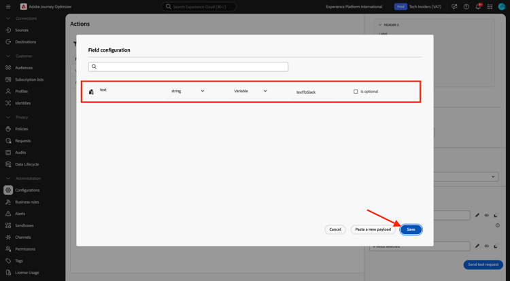The width and height of the screenshot is (510, 281).
Task: Click the Configurations gear icon
Action: (8, 190)
